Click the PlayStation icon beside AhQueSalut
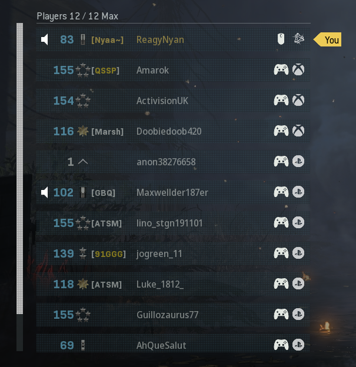This screenshot has height=367, width=356. coord(298,345)
